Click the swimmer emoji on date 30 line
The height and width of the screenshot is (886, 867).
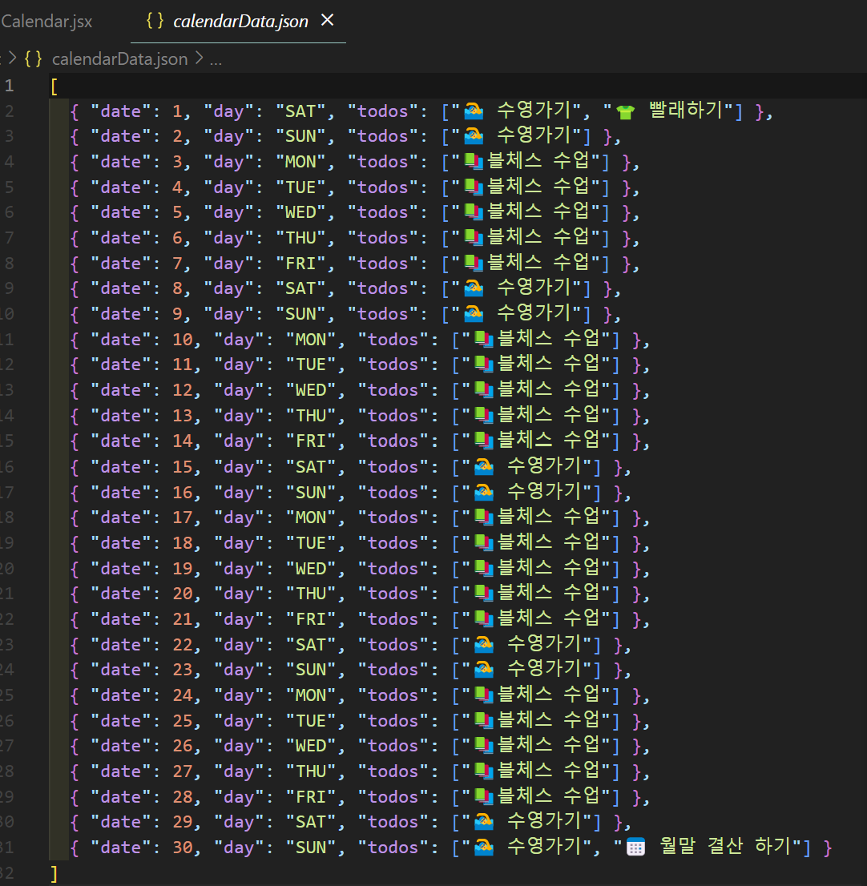pyautogui.click(x=484, y=848)
